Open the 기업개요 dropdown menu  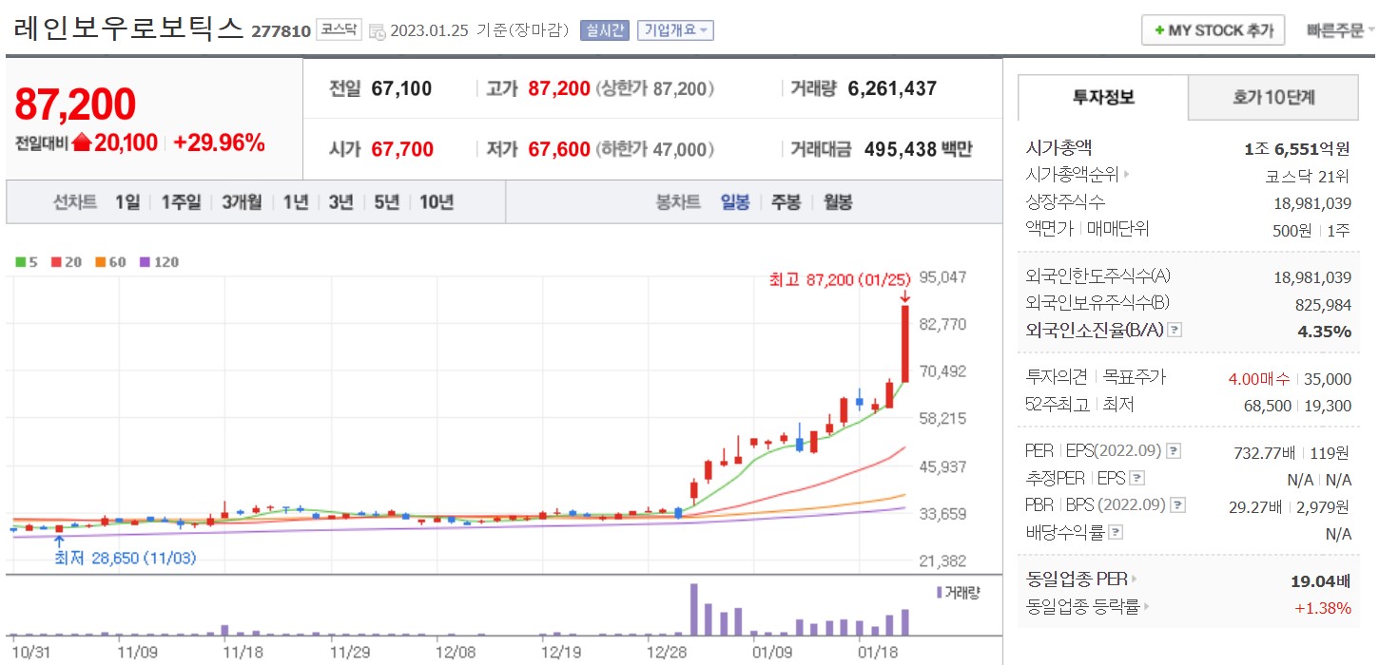pyautogui.click(x=674, y=29)
